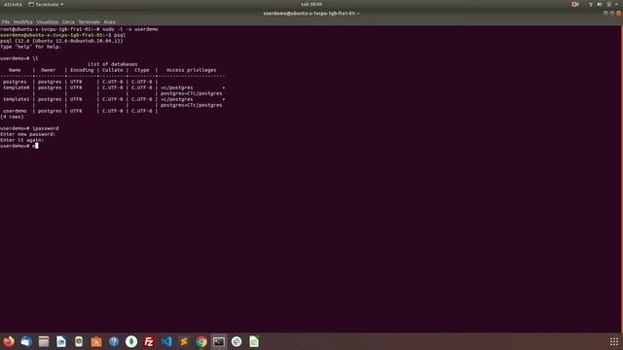623x350 pixels.
Task: Click the "userdemo" name in last table row
Action: (15, 111)
